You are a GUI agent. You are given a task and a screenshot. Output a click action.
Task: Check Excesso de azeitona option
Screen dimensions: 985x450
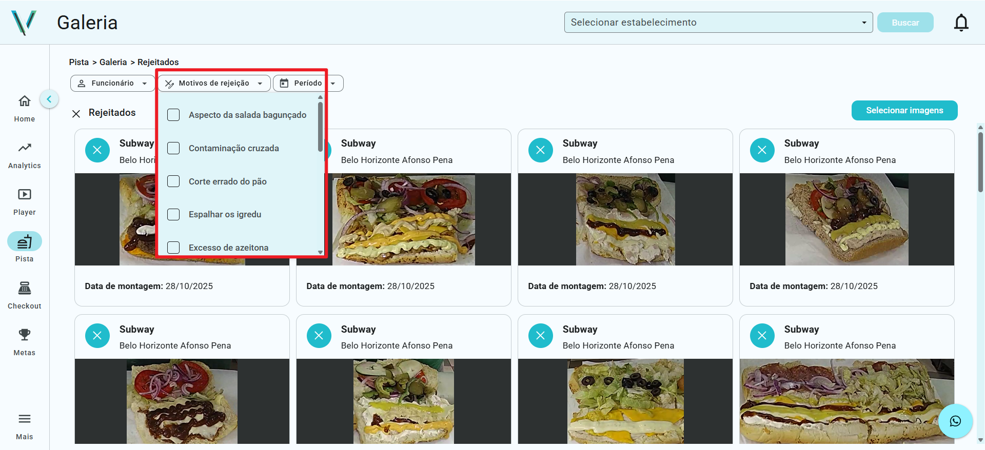174,248
